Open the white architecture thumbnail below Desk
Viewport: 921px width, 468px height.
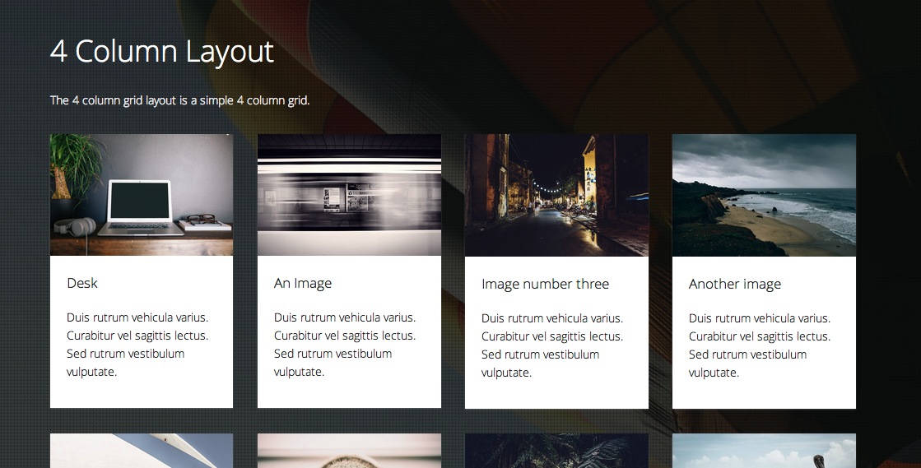(142, 451)
